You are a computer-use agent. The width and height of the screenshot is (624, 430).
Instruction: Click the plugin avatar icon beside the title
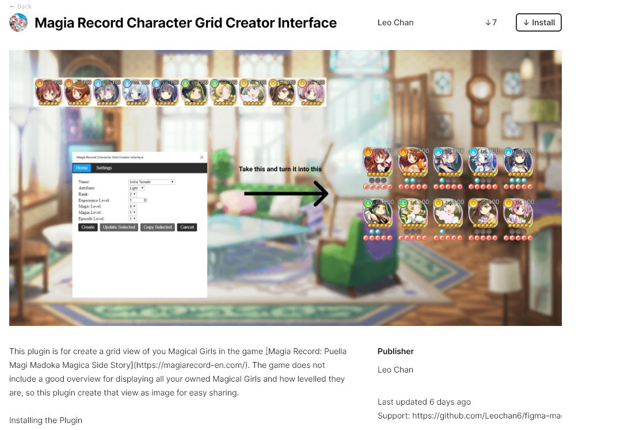tap(18, 22)
